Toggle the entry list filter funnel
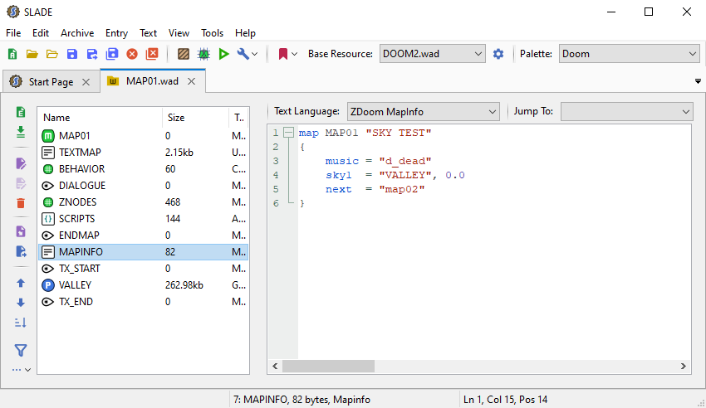The image size is (706, 408). click(21, 350)
